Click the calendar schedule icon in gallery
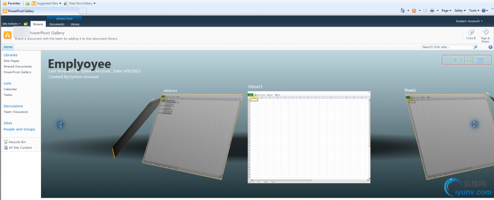The height and width of the screenshot is (200, 494). tap(480, 60)
